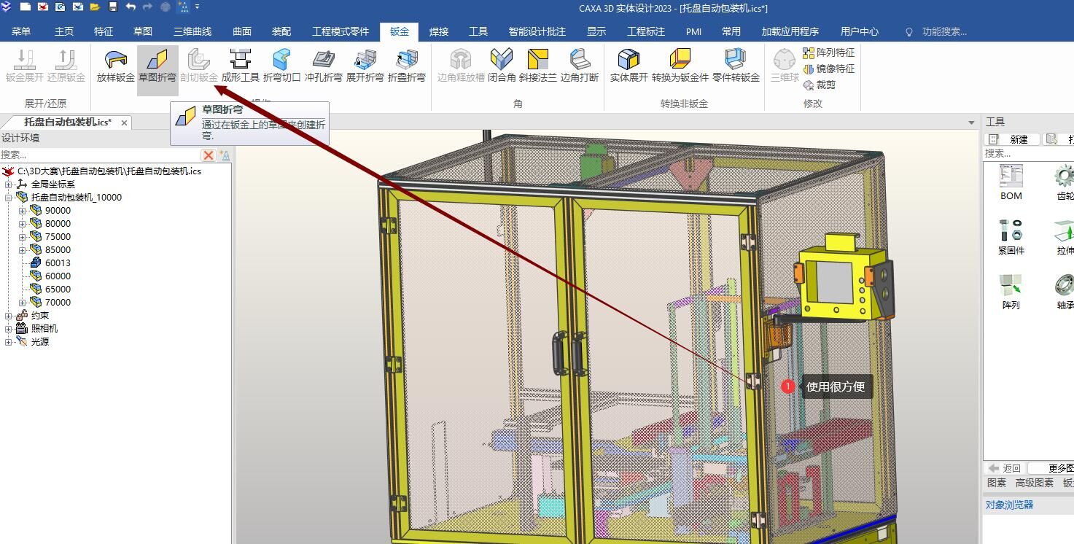Expand the 90000 tree node
The image size is (1074, 544).
tap(23, 211)
